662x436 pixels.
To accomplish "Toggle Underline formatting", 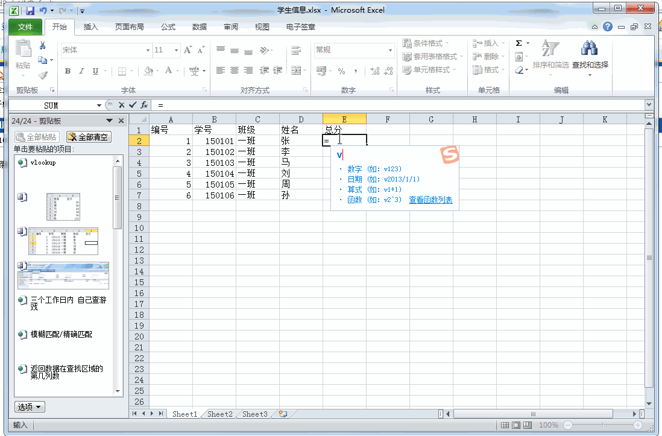I will (95, 71).
